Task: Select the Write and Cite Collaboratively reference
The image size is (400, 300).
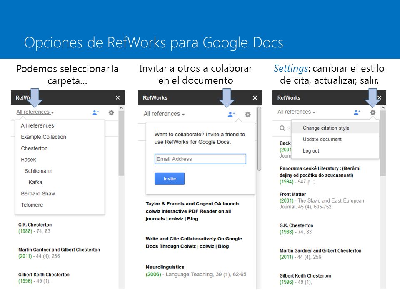Action: tap(194, 242)
